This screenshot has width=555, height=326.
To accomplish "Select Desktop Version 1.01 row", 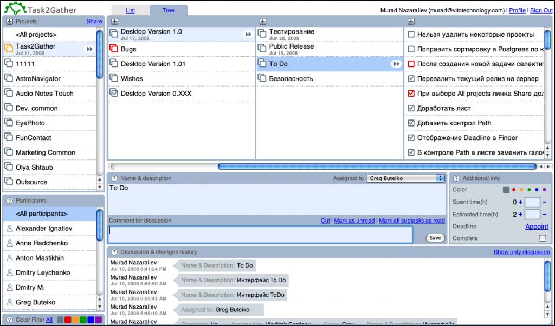I will pos(181,64).
